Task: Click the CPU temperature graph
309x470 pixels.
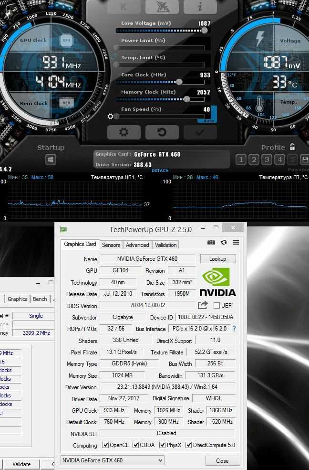Action: [x=75, y=200]
